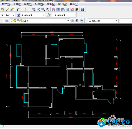Click the ByBlock color swatch
Viewport: 132px width, 129px height.
point(90,21)
